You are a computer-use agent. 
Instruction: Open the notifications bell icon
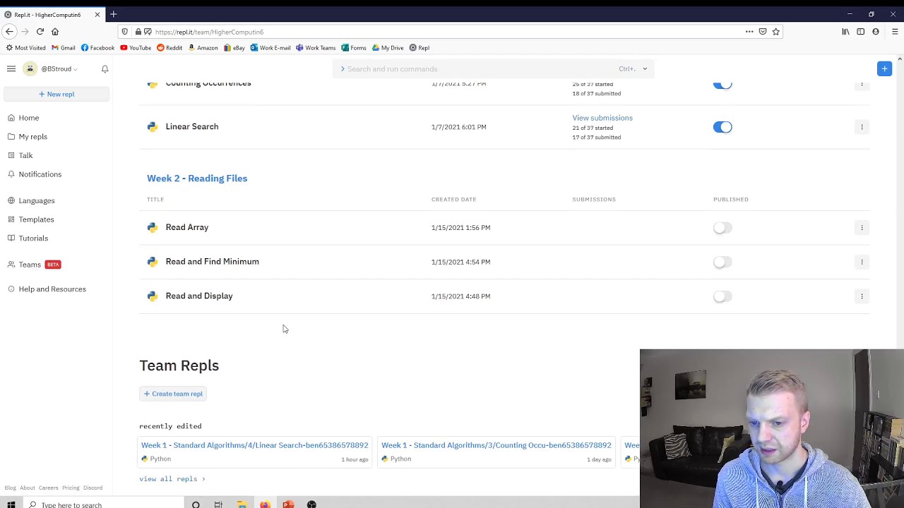tap(105, 68)
